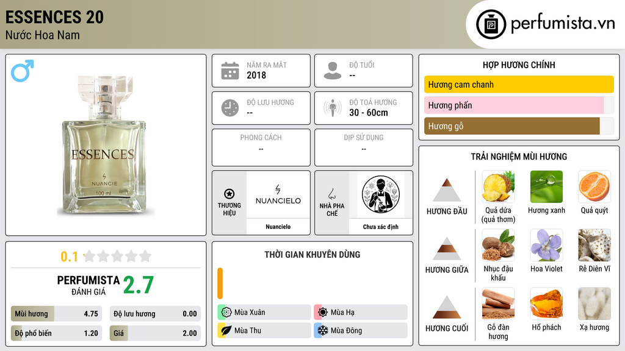Click the launch year value 2018

click(x=256, y=75)
